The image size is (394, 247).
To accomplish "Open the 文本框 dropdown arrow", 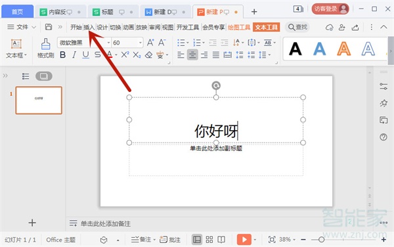I will pyautogui.click(x=26, y=55).
